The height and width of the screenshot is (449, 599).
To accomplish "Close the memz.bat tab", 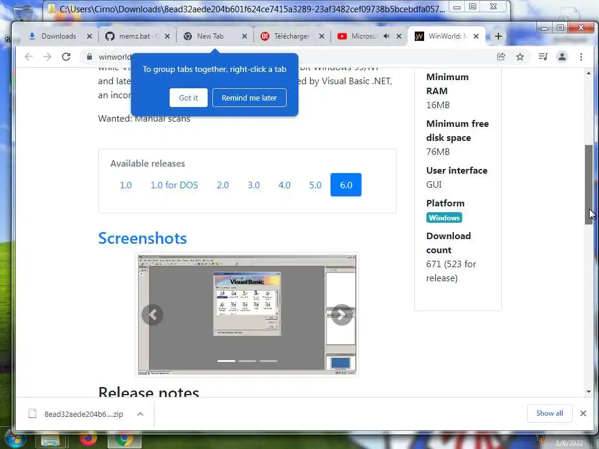I will click(167, 36).
